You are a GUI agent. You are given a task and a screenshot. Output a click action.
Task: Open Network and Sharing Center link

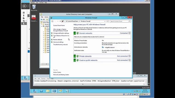(61, 75)
